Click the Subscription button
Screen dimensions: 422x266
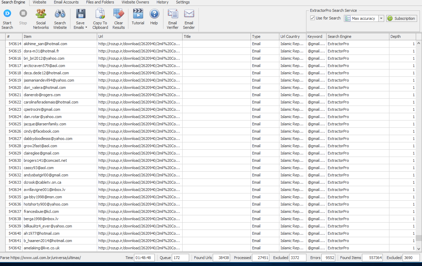click(401, 18)
